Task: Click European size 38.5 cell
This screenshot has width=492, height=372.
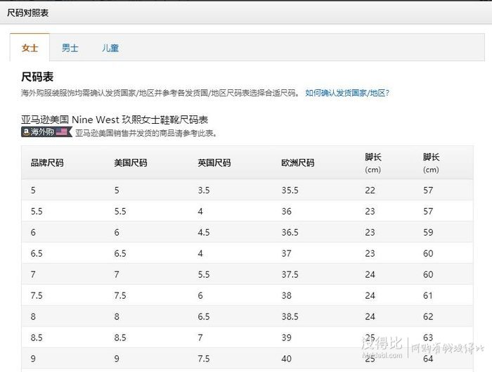Action: [x=290, y=316]
